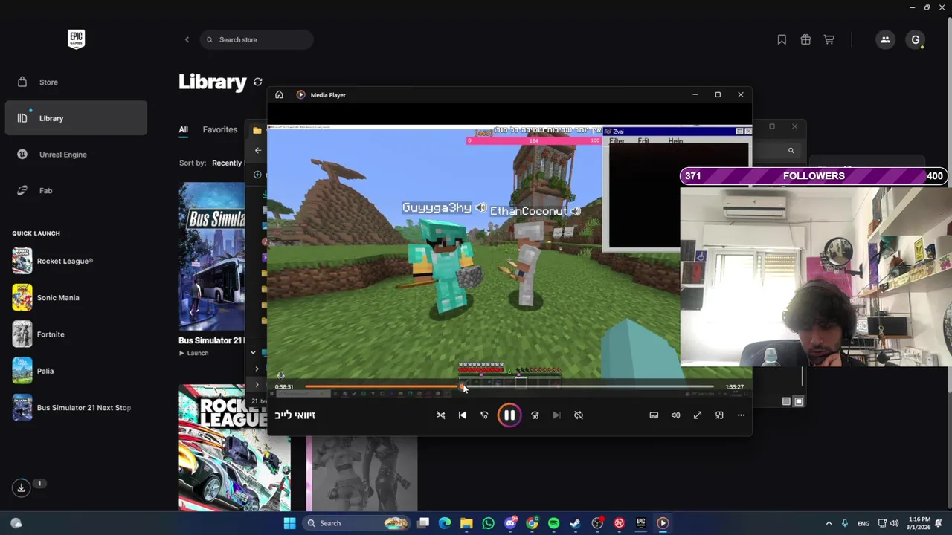Image resolution: width=952 pixels, height=535 pixels.
Task: Pause the video in Media Player
Action: [x=509, y=415]
